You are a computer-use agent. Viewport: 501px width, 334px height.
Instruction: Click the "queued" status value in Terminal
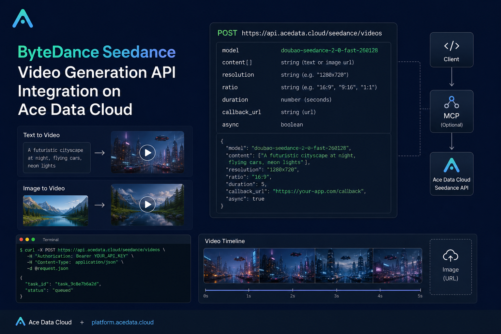point(63,290)
